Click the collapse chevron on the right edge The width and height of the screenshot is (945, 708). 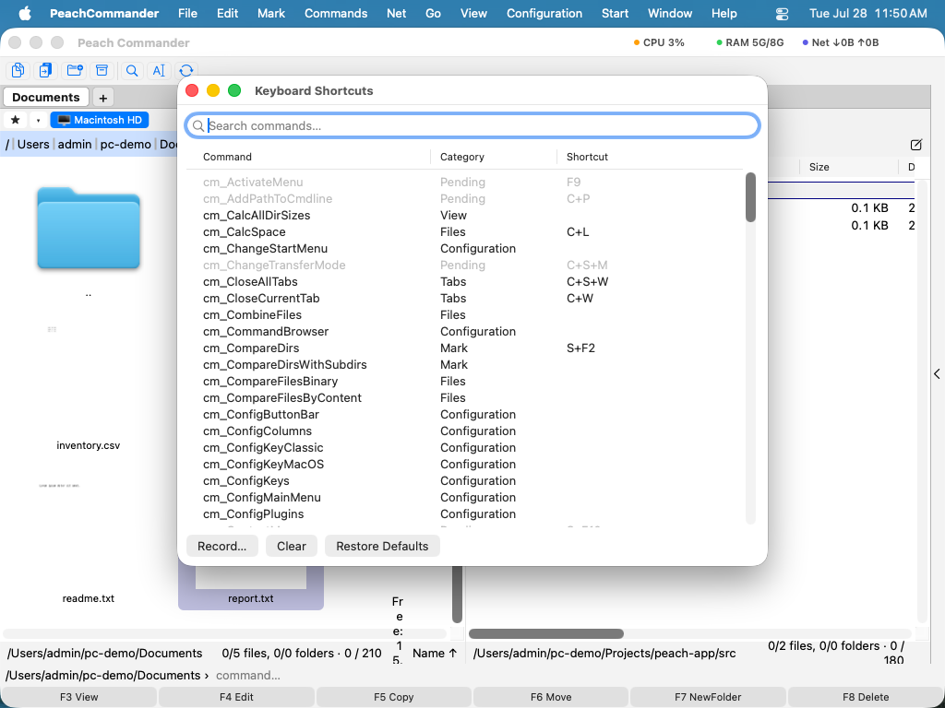(x=938, y=374)
